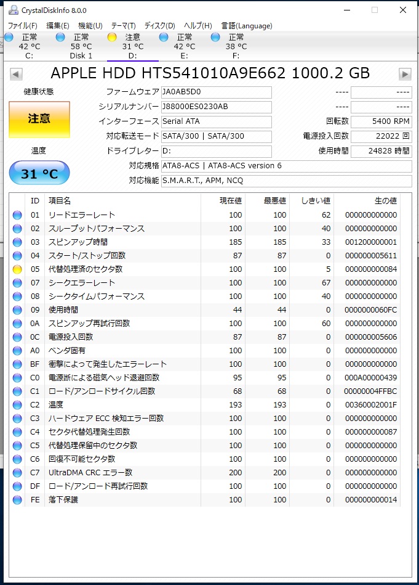Viewport: 419px width, 585px height.
Task: Select the E: drive status orb
Action: pyautogui.click(x=164, y=37)
